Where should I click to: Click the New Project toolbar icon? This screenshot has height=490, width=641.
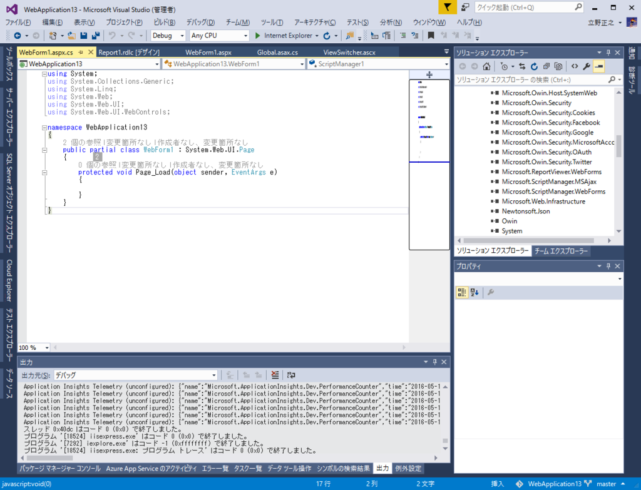point(53,36)
